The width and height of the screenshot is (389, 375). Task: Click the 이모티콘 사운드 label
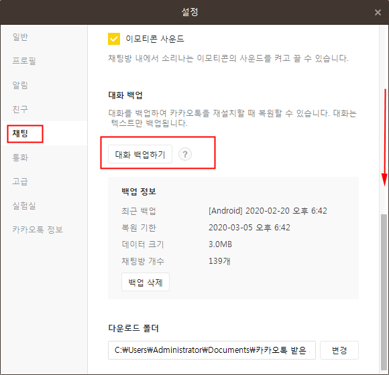point(155,39)
